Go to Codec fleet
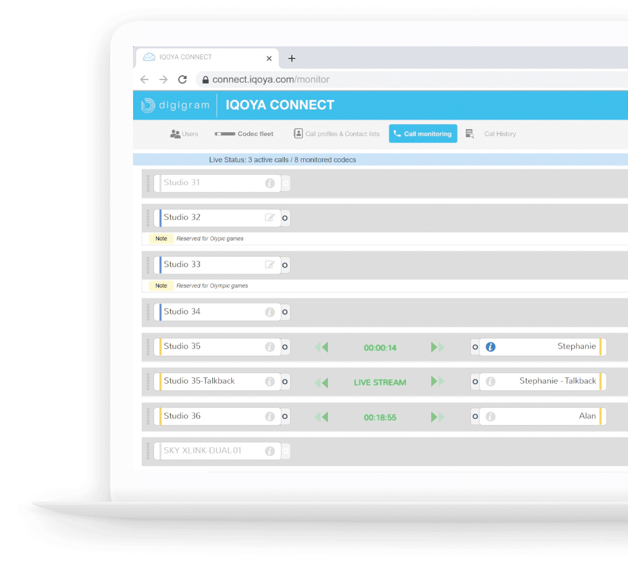 coord(244,134)
